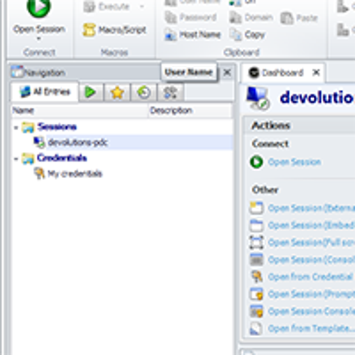355x355 pixels.
Task: Sort by the Description column header
Action: tap(190, 111)
